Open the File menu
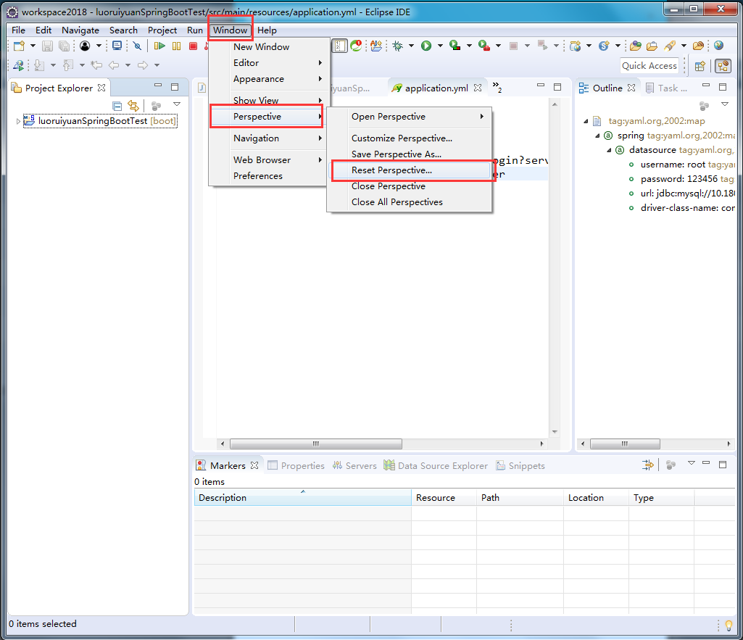Screen dimensions: 743x640 click(18, 30)
